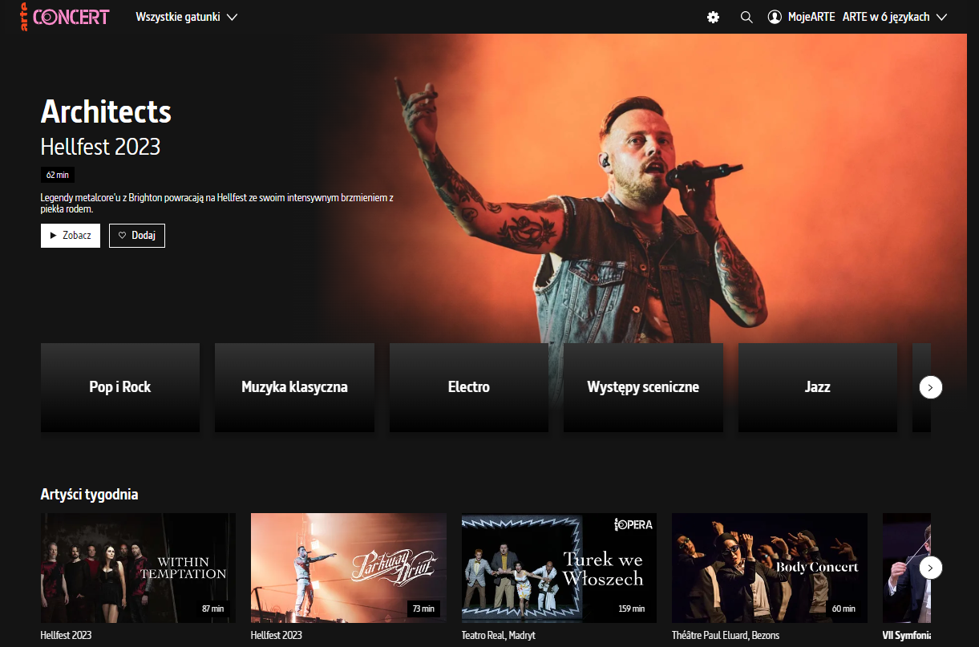This screenshot has height=647, width=979.
Task: Expand the Wszystkie gatunki genre dropdown
Action: coord(187,17)
